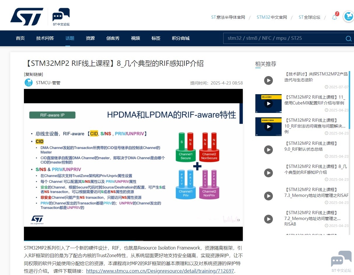354x275 pixels.
Task: Open the user avatar in header
Action: [348, 17]
